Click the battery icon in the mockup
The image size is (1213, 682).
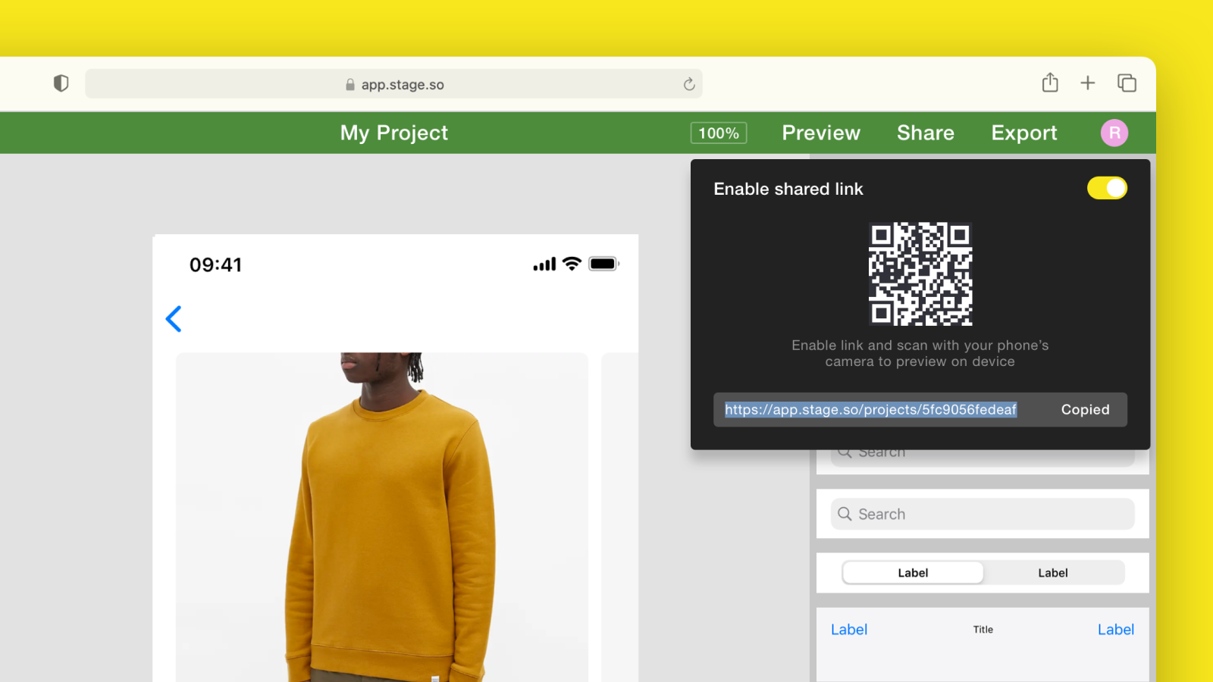coord(604,264)
